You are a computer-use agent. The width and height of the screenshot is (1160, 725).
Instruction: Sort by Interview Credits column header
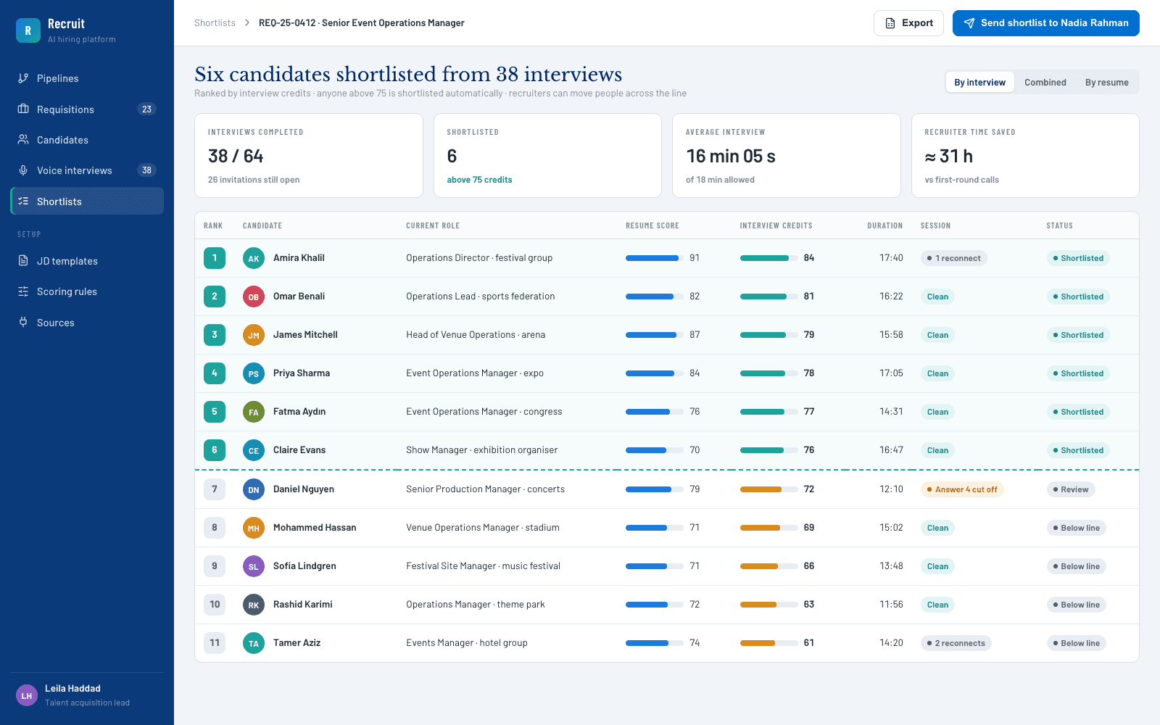(x=776, y=225)
